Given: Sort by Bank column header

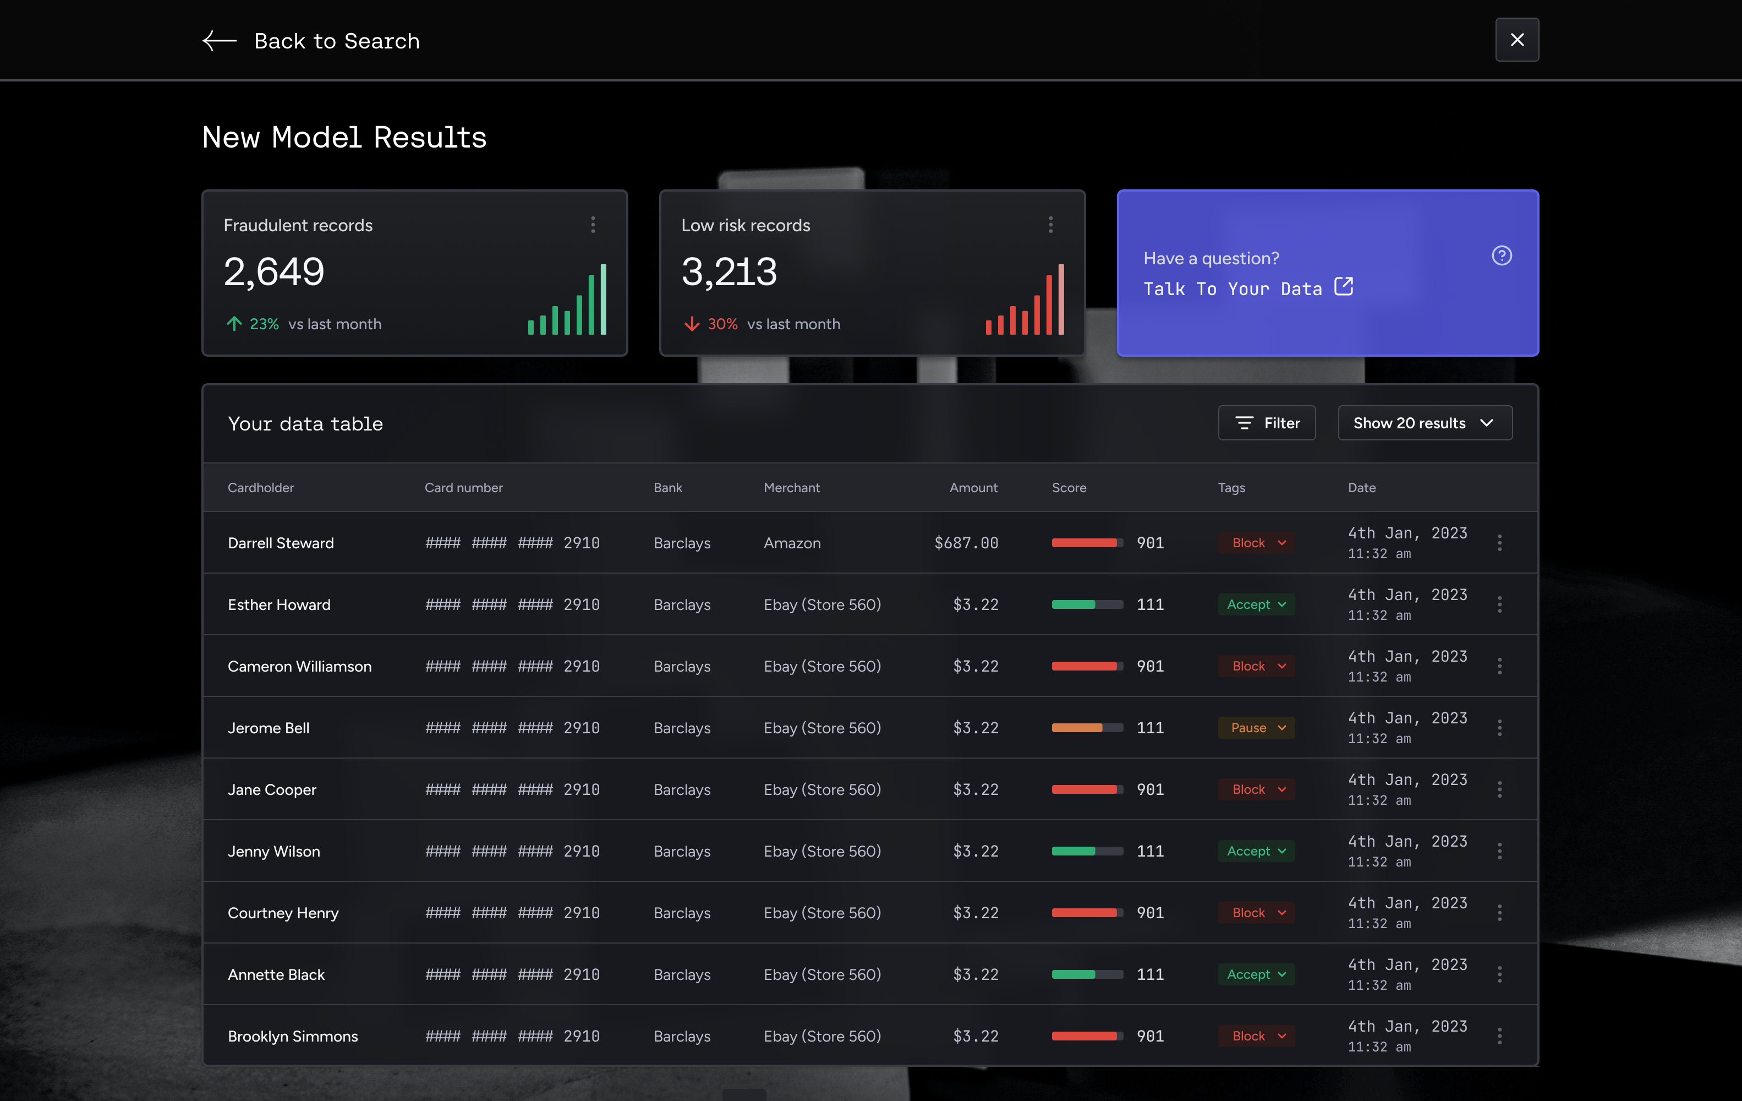Looking at the screenshot, I should click(x=668, y=488).
